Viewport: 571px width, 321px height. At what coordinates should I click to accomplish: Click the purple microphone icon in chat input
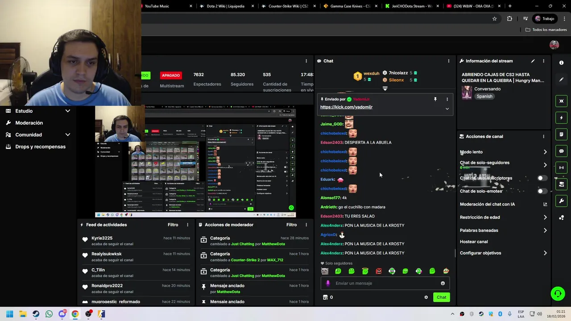tap(328, 283)
